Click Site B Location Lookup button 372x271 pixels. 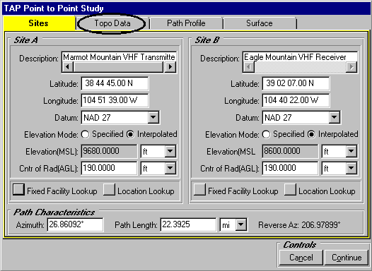290,189
